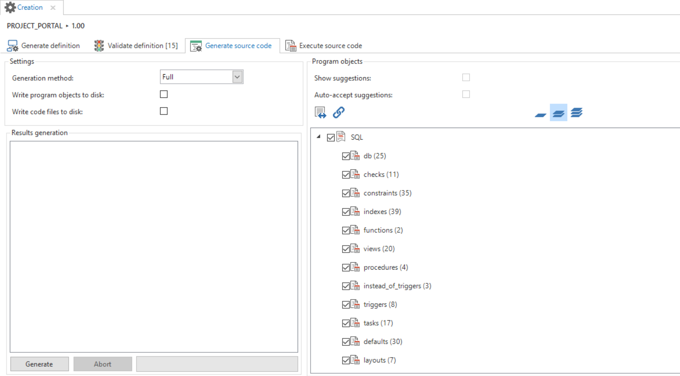Click the blue chain link icon
Viewport: 680px width, 376px height.
pos(339,112)
